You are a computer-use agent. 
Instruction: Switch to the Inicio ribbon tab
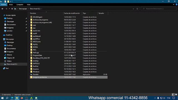coord(11,4)
